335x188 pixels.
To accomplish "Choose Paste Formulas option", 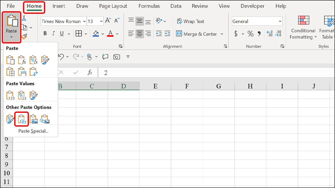I will [x=22, y=60].
